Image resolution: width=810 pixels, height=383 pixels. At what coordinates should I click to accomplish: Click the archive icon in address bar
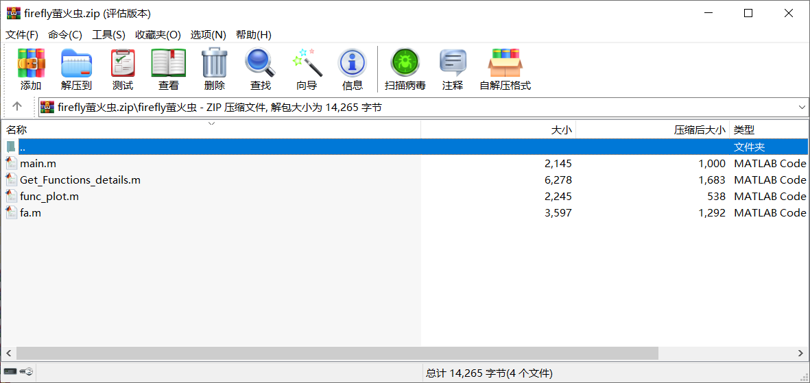point(47,107)
